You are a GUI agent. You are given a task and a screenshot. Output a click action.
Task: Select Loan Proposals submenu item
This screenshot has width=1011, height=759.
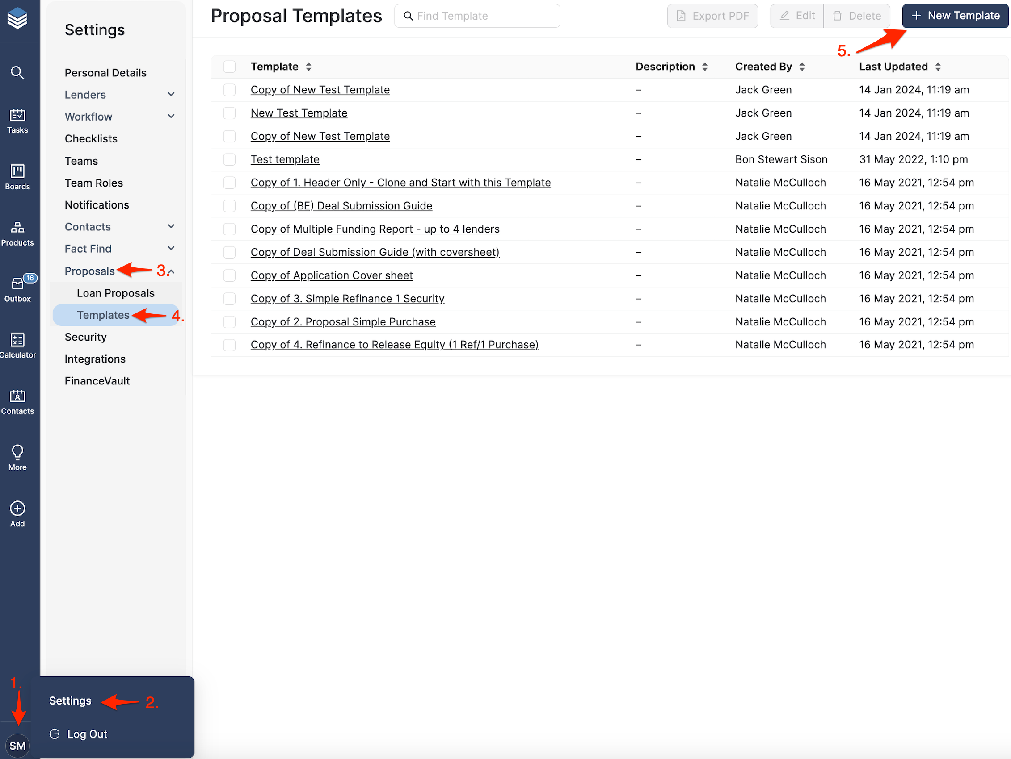[116, 293]
